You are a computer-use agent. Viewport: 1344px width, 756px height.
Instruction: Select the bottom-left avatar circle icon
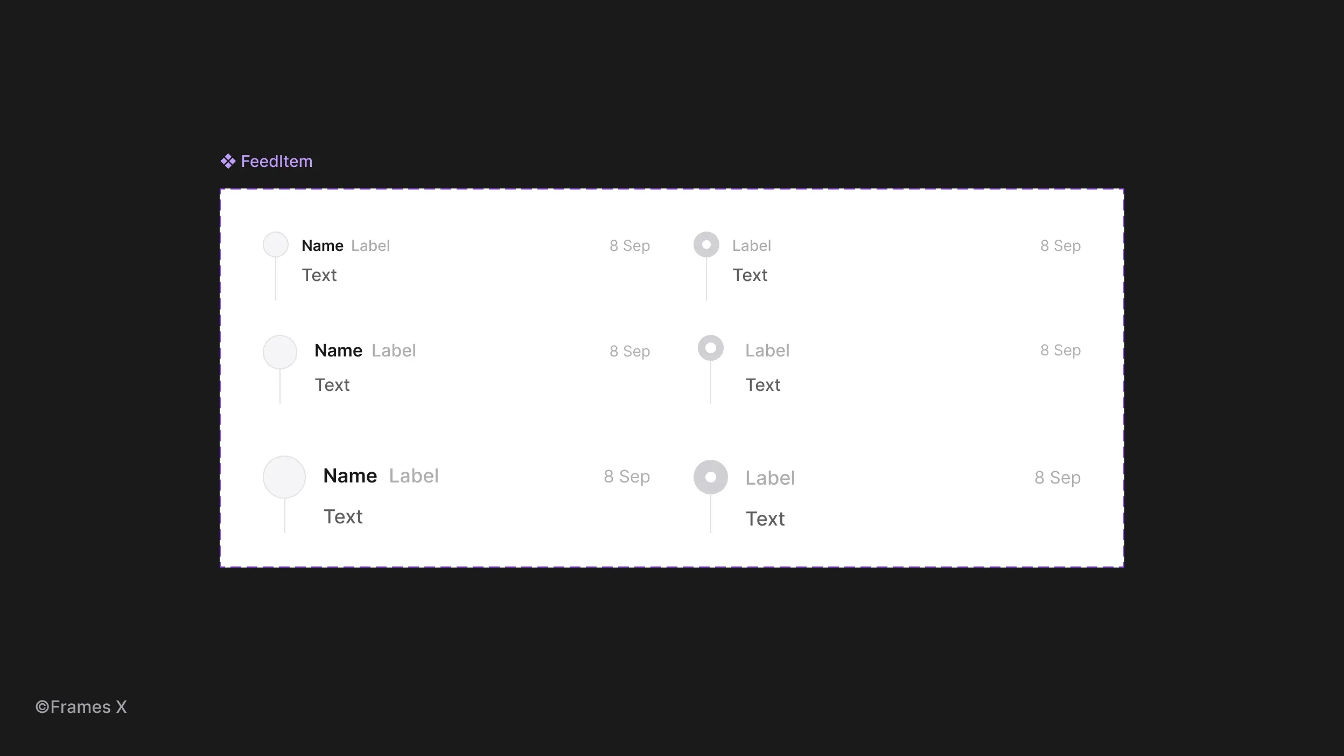click(284, 475)
